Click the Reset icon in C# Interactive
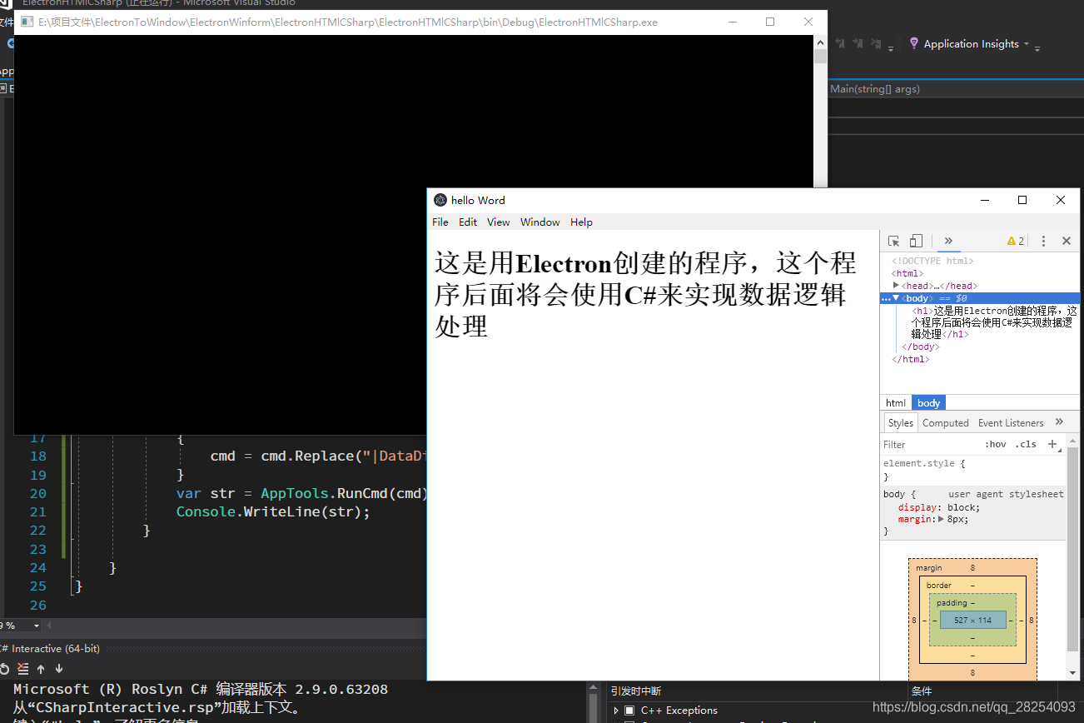The width and height of the screenshot is (1084, 723). click(4, 669)
